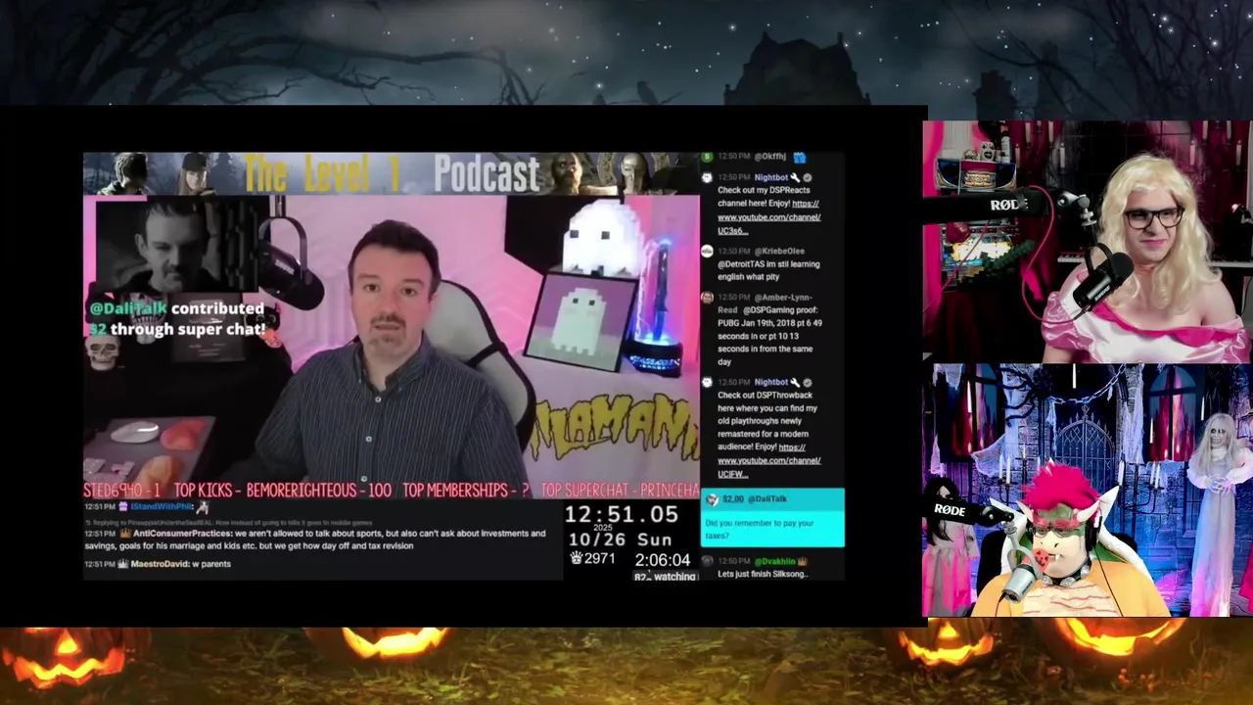Click the small inset webcam in the stream
Viewport: 1253px width, 705px height.
[x=178, y=245]
